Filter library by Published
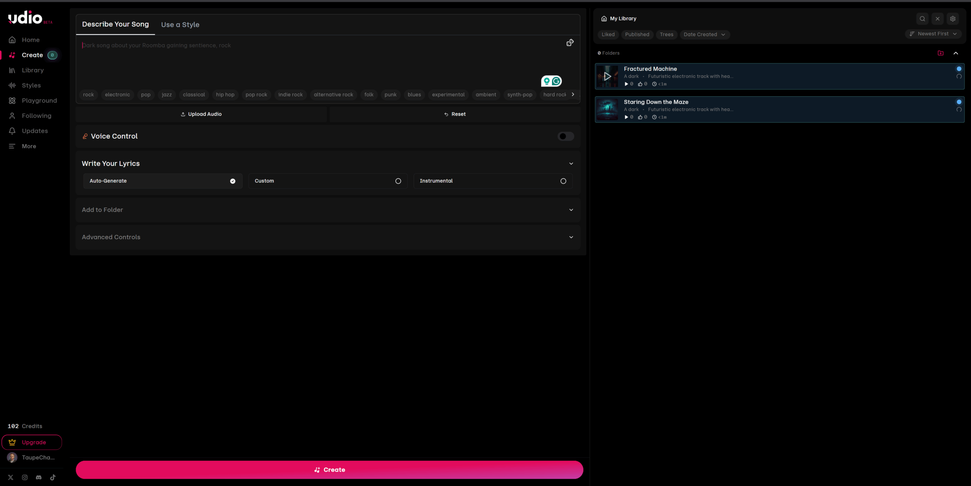The height and width of the screenshot is (486, 971). (637, 35)
